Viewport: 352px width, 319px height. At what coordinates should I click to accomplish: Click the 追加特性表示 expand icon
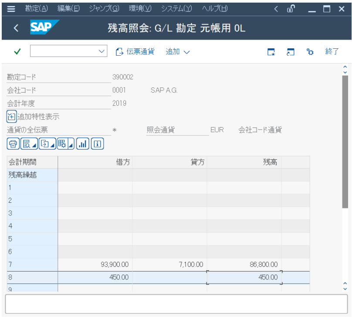pyautogui.click(x=11, y=117)
